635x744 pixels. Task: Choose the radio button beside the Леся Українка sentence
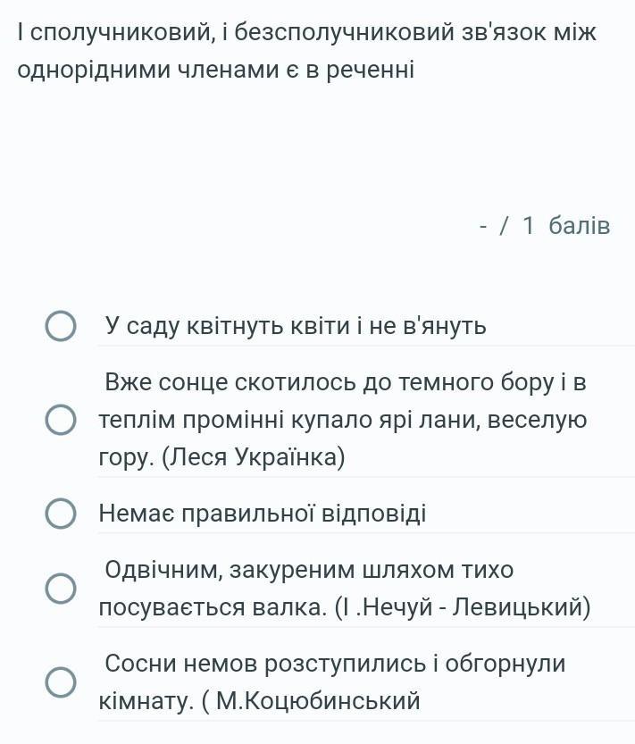60,420
